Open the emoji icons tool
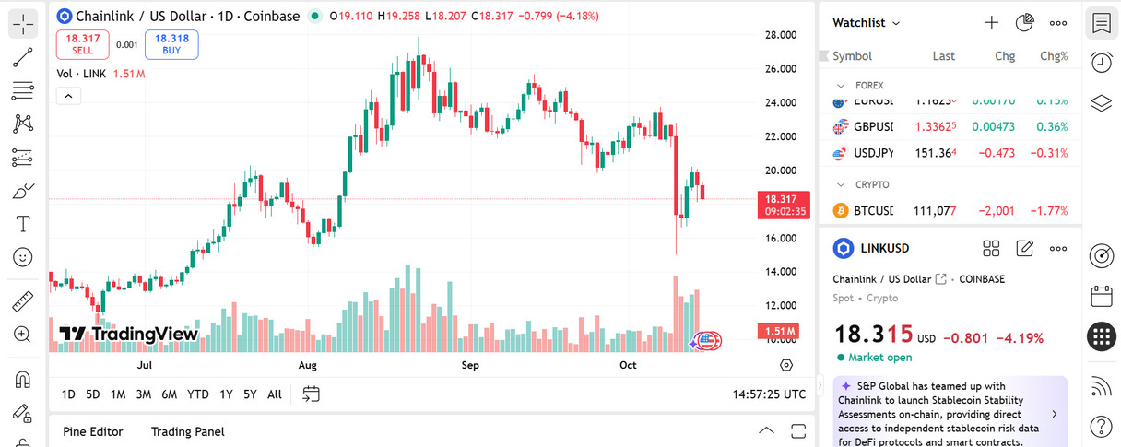The height and width of the screenshot is (447, 1121). pos(23,257)
